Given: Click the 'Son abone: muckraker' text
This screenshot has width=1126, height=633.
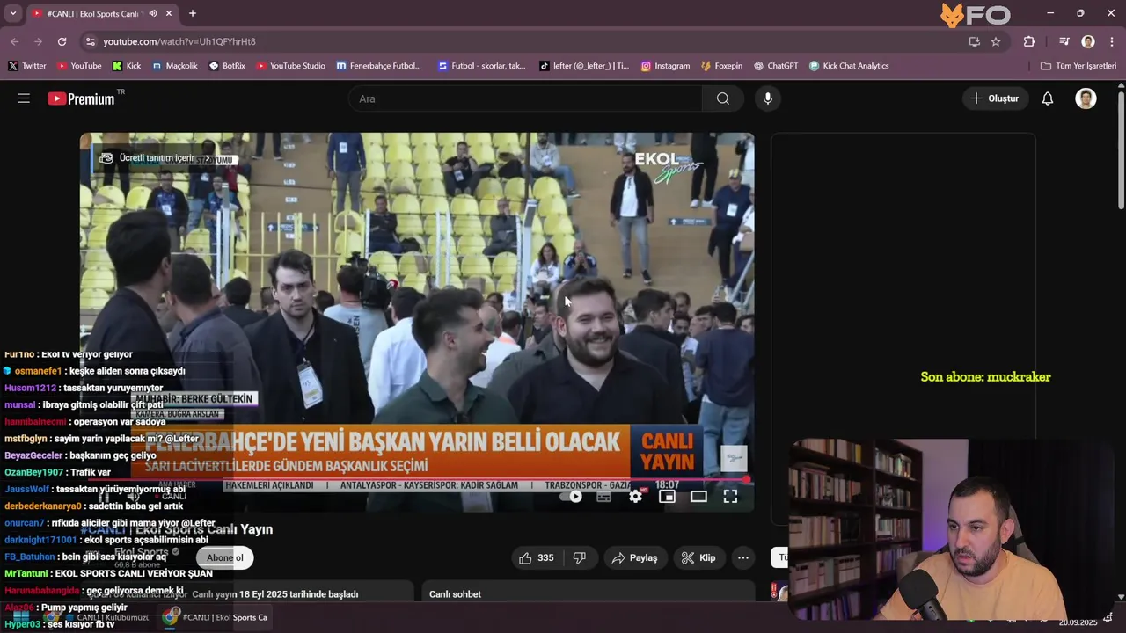Looking at the screenshot, I should pos(985,376).
